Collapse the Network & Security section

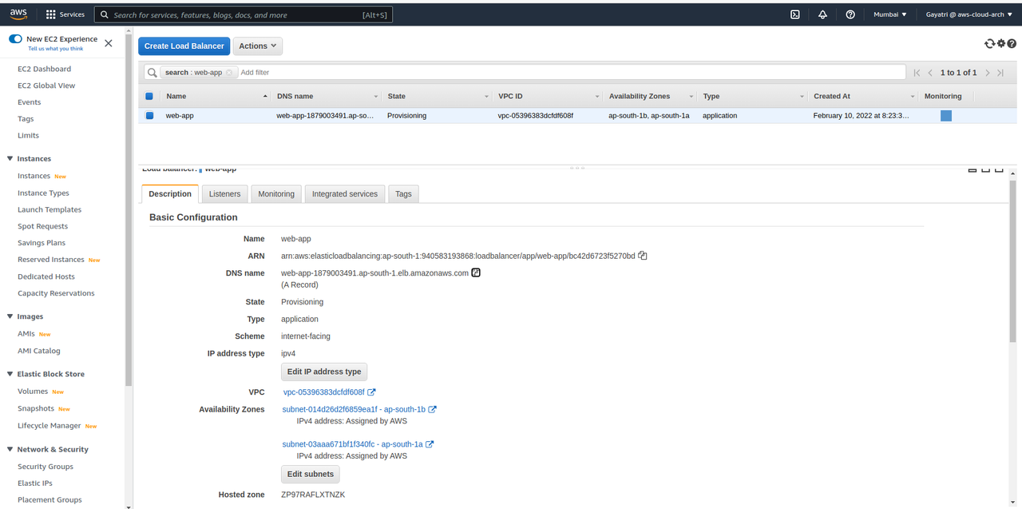tap(10, 450)
